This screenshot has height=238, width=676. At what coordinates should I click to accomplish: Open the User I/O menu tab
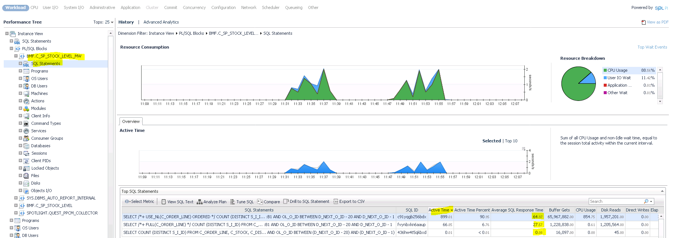(x=50, y=7)
